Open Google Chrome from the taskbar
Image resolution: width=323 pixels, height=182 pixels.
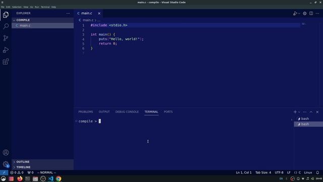59,178
